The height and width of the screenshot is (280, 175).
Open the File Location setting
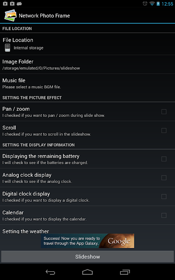[x=87, y=44]
